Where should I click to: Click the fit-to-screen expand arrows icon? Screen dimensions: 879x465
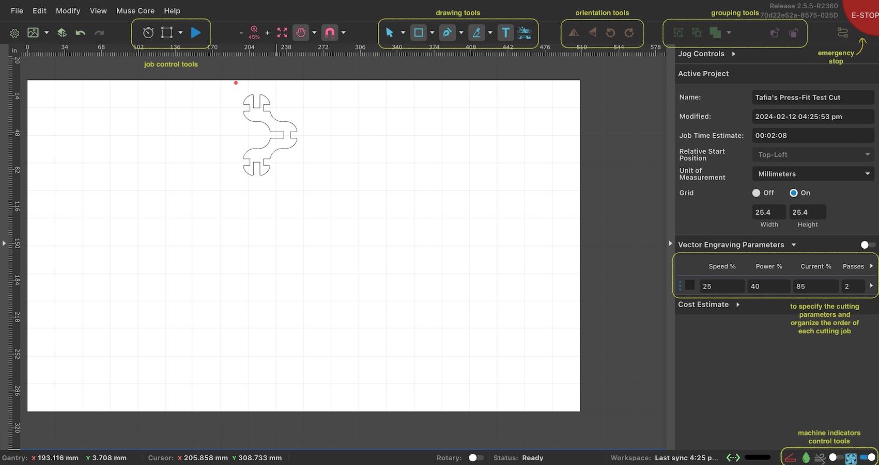282,33
